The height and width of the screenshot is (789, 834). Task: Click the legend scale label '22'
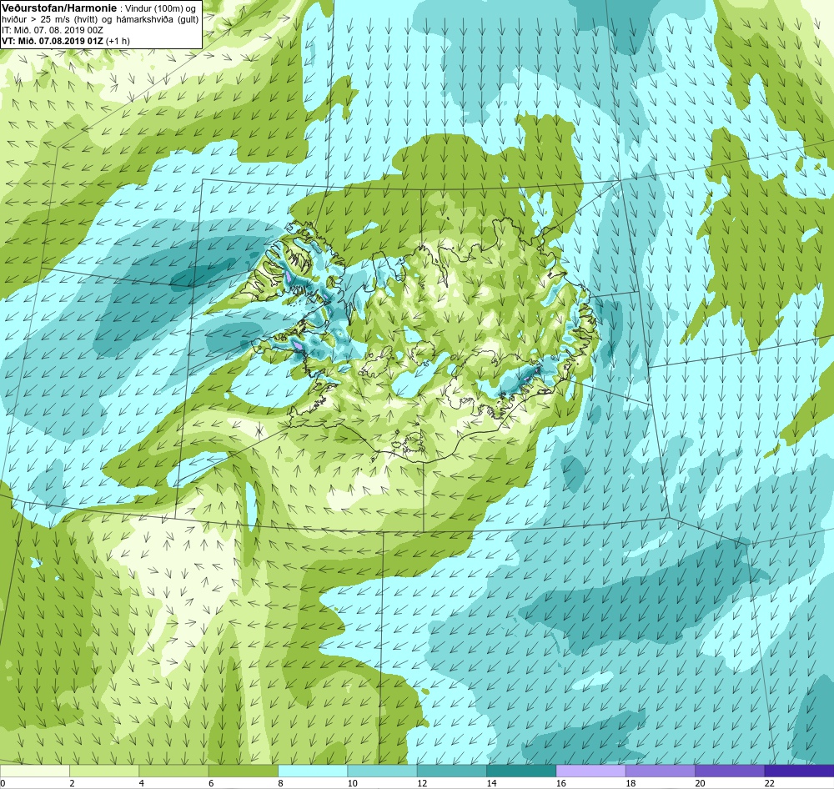(769, 783)
